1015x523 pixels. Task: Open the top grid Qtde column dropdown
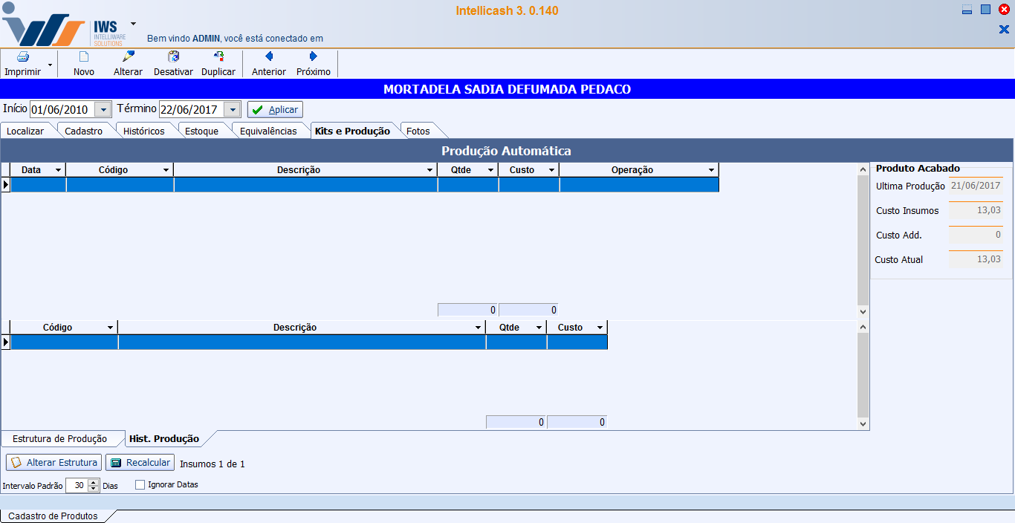coord(491,170)
